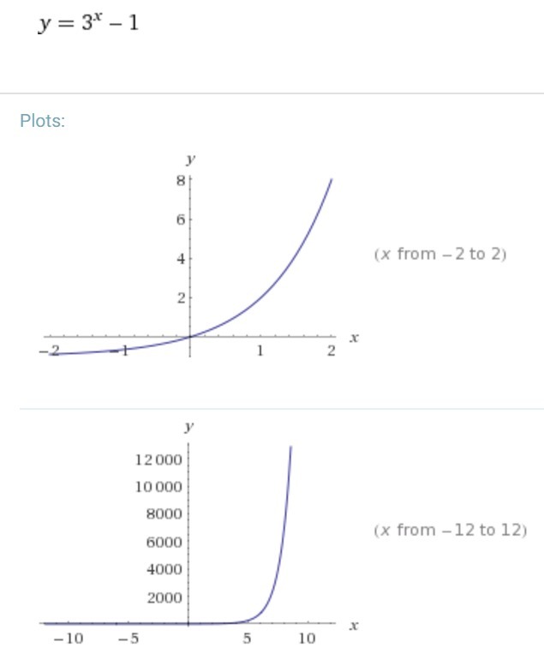Viewport: 544px width, 666px height.
Task: Click the 1 tick on the top plot x-axis
Action: tap(260, 352)
